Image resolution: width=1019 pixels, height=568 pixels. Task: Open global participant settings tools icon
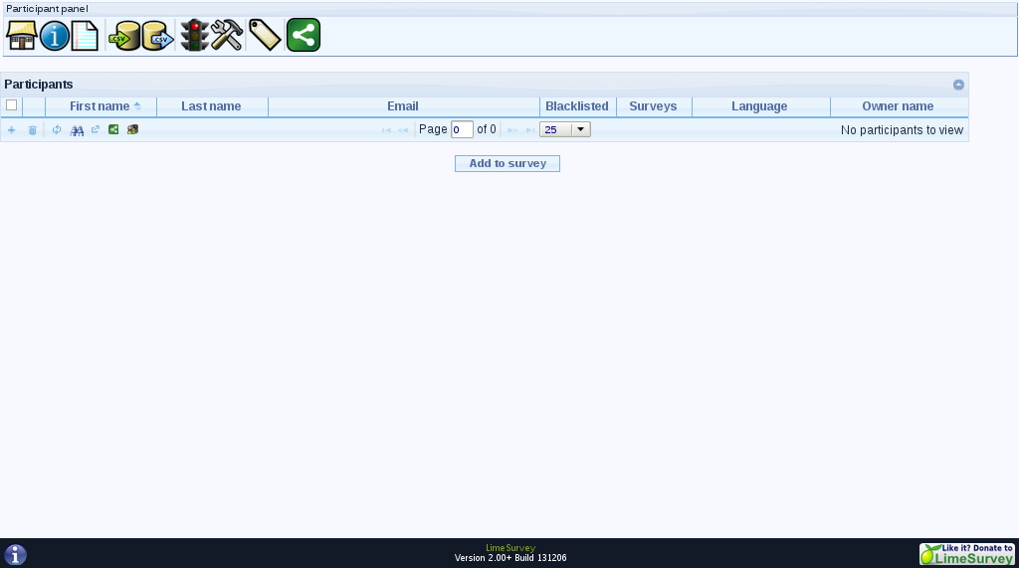(227, 35)
